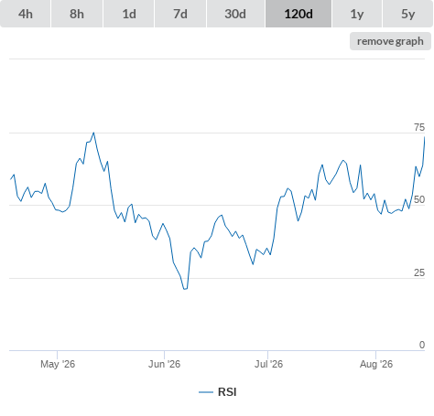The image size is (434, 416).
Task: Click the blue RSI legend line swatch
Action: (206, 392)
